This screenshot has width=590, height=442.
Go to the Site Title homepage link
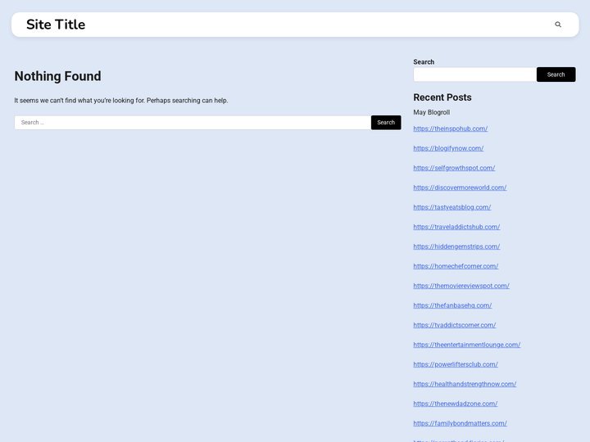56,25
